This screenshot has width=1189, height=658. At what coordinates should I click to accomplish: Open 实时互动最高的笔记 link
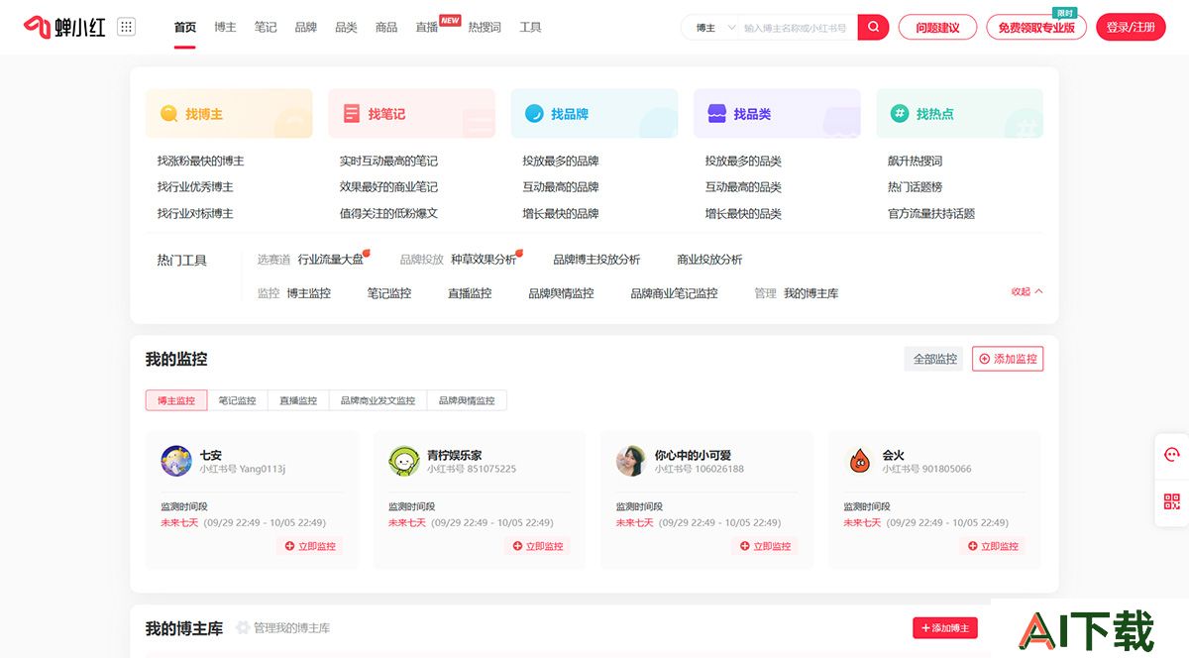click(x=388, y=161)
